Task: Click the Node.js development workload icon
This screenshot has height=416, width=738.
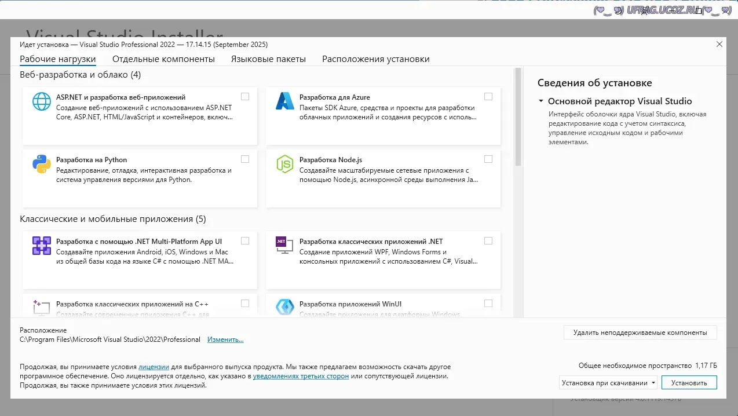Action: click(x=285, y=164)
